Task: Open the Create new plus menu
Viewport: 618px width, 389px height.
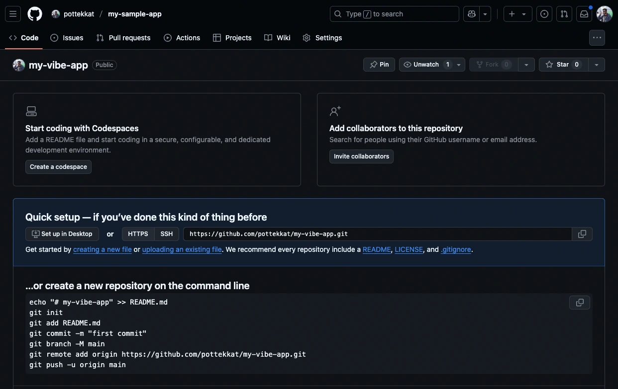Action: [517, 14]
